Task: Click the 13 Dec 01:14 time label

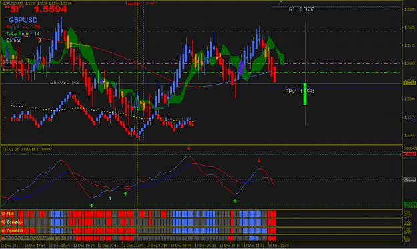Action: pyautogui.click(x=157, y=245)
